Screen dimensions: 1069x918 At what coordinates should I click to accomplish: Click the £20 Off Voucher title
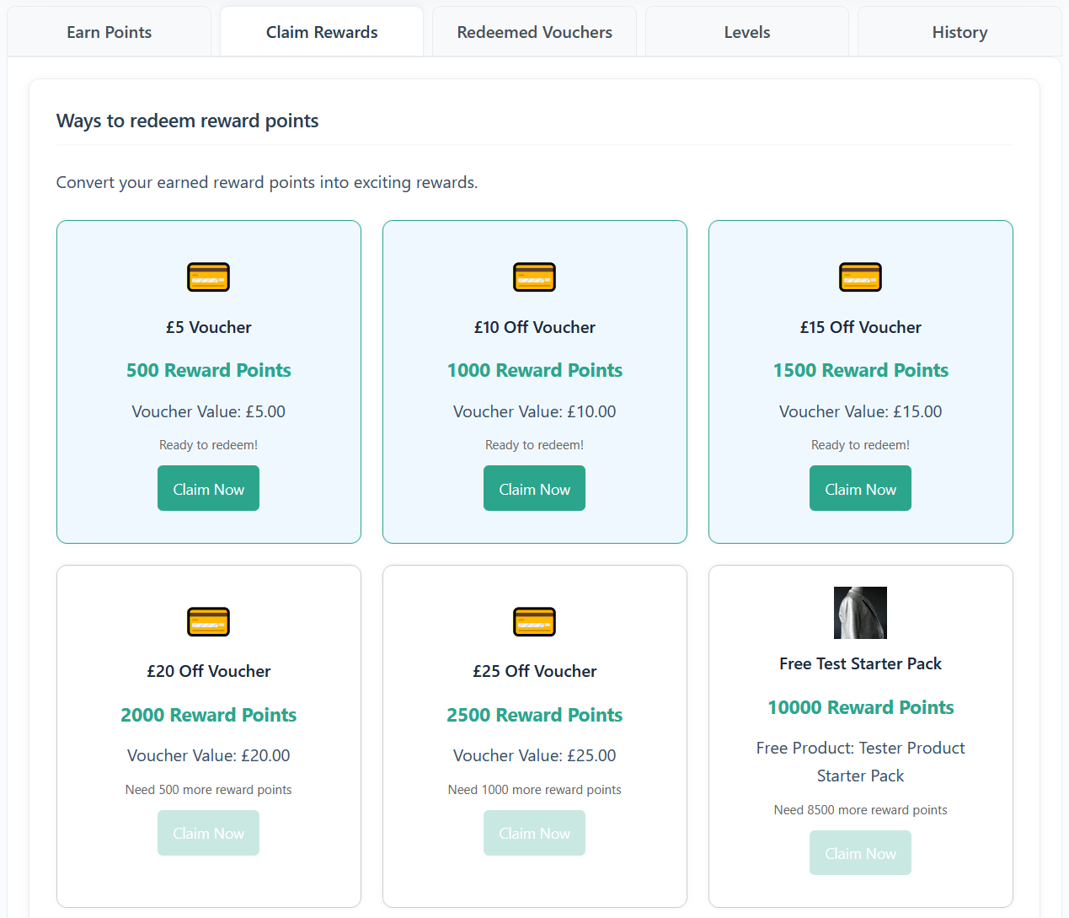pyautogui.click(x=208, y=671)
